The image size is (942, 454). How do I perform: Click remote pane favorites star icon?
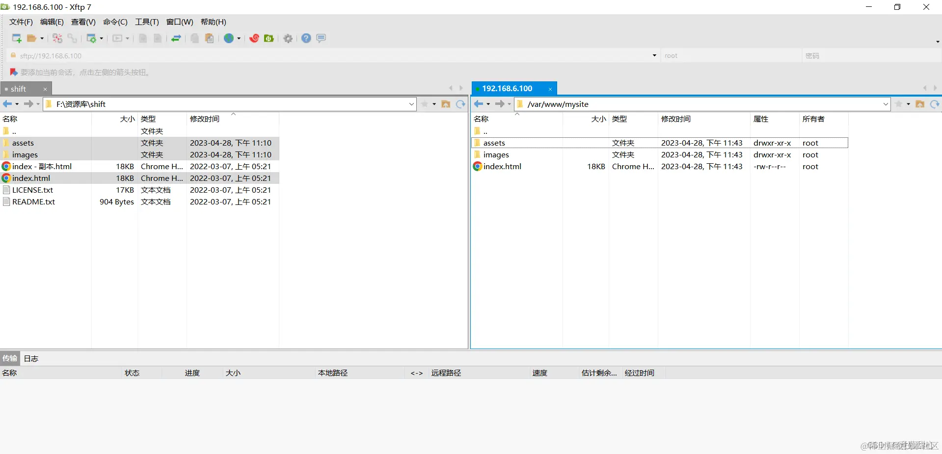tap(899, 104)
